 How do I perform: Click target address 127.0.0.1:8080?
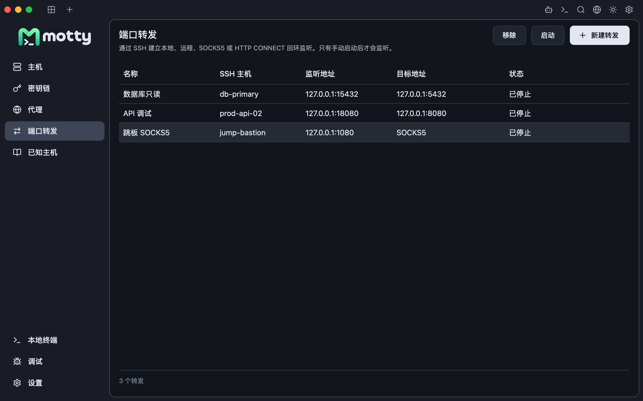pyautogui.click(x=421, y=113)
